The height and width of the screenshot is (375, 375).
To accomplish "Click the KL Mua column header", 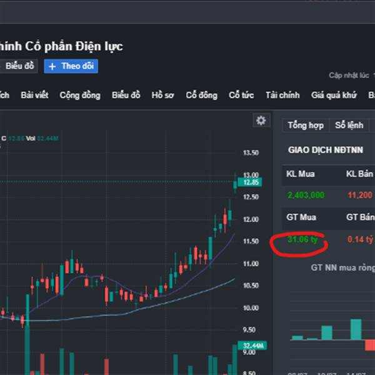I will [301, 174].
